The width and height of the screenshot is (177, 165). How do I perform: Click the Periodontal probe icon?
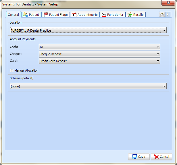point(103,15)
